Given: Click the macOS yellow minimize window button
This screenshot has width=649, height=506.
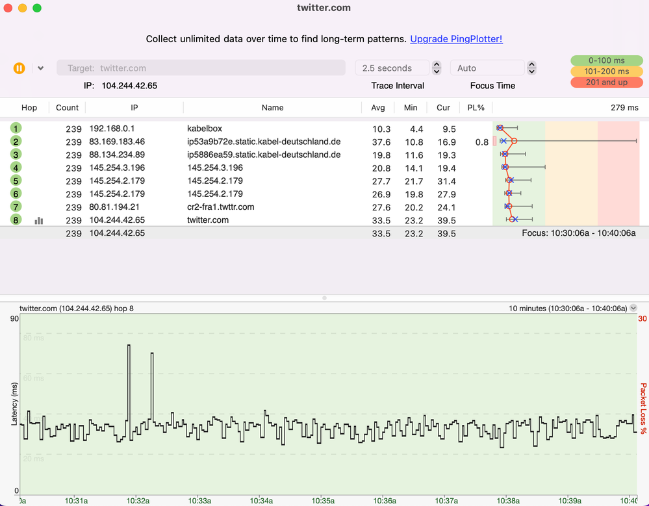Looking at the screenshot, I should click(22, 8).
